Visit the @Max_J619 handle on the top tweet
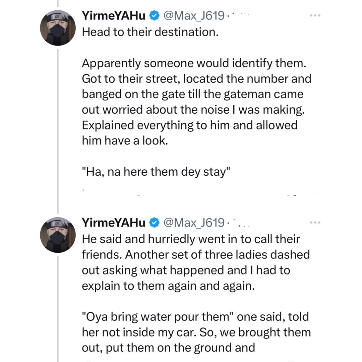 (x=193, y=15)
